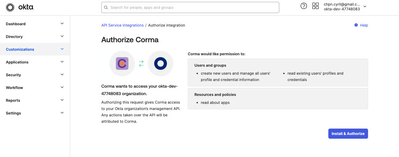Screen dimensions: 399x157
Task: Open the account dropdown arrow
Action: pos(365,7)
